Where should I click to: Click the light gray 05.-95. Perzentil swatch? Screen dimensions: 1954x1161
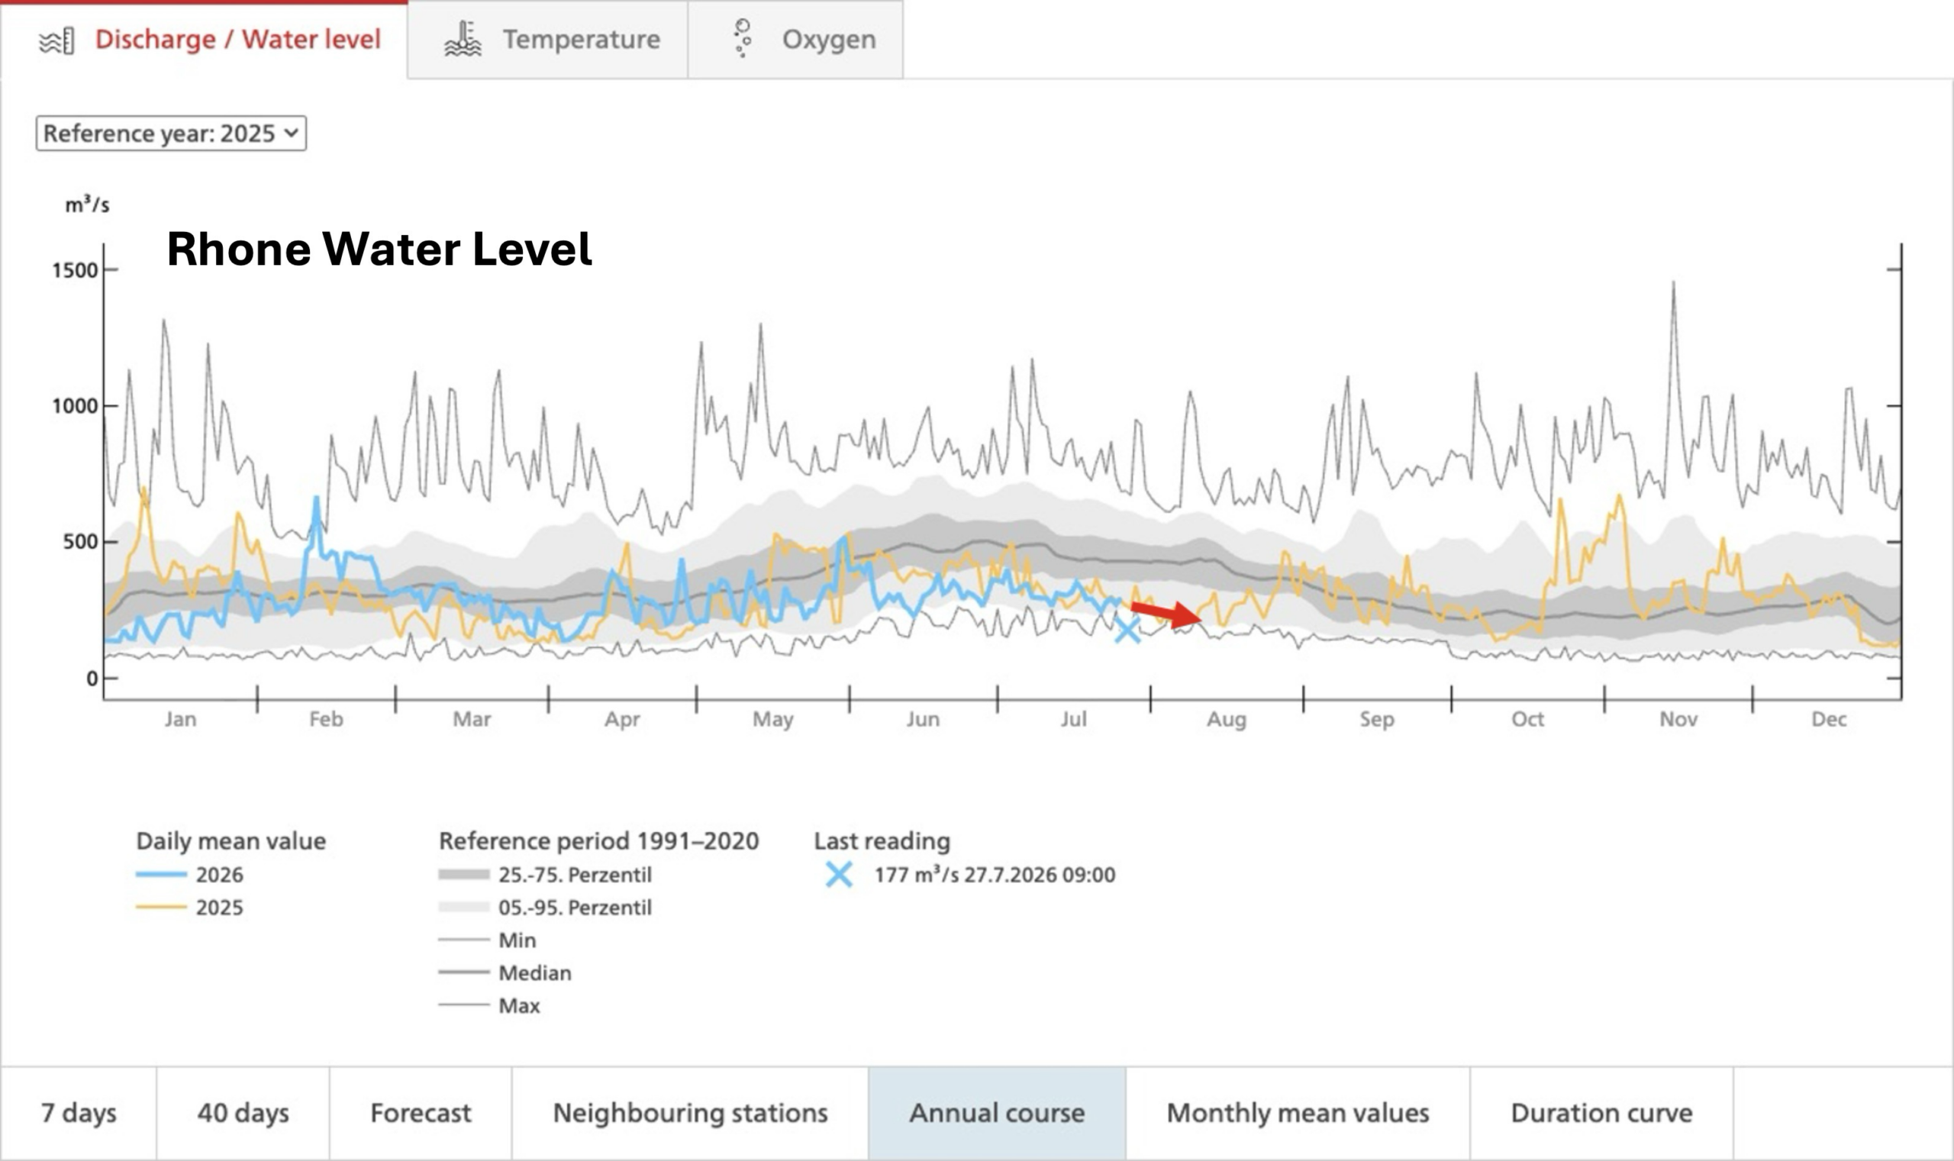[x=464, y=908]
